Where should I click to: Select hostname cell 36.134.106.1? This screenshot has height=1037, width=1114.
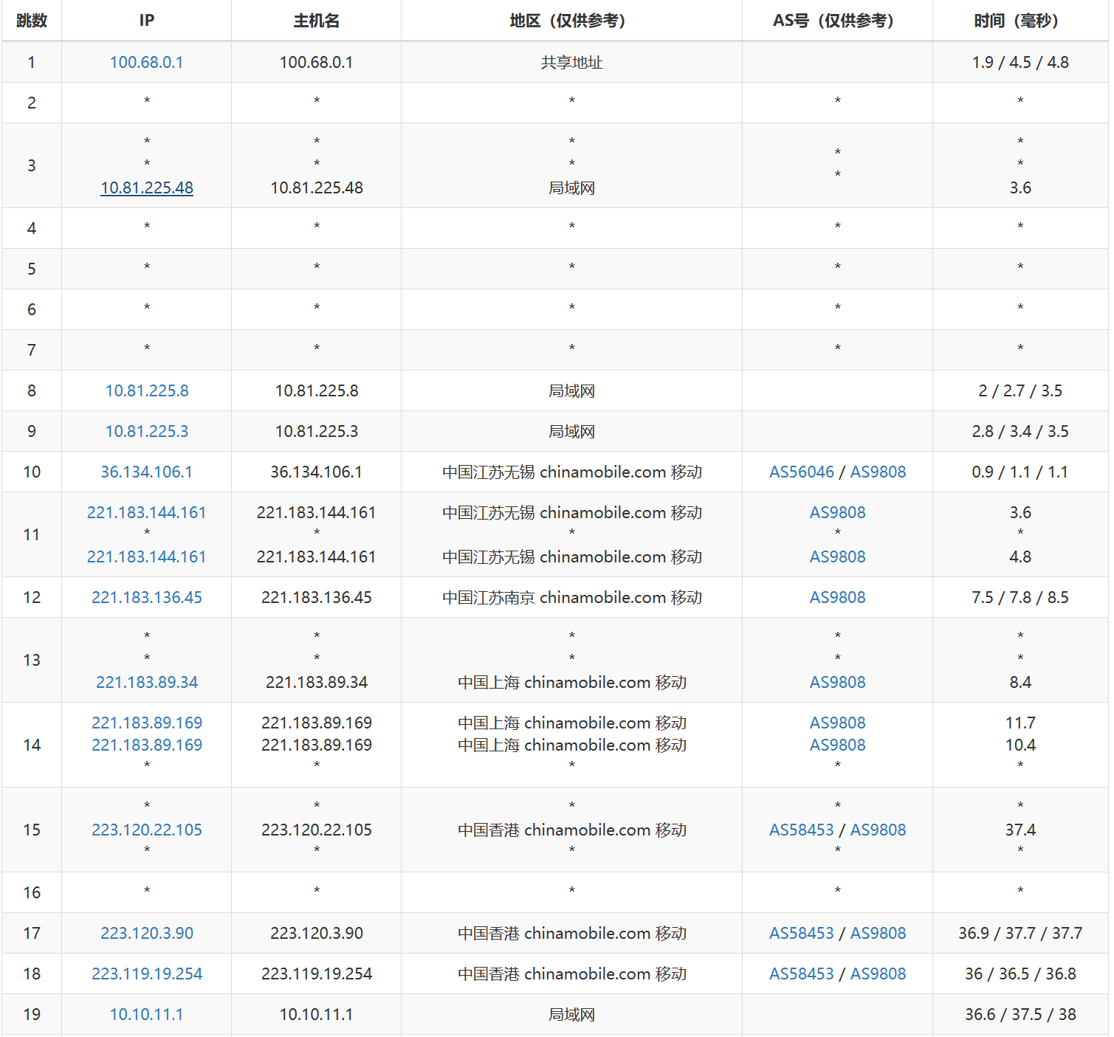[x=316, y=472]
